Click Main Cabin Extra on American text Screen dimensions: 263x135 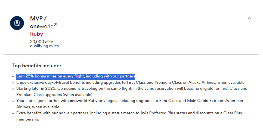pyautogui.click(x=215, y=101)
